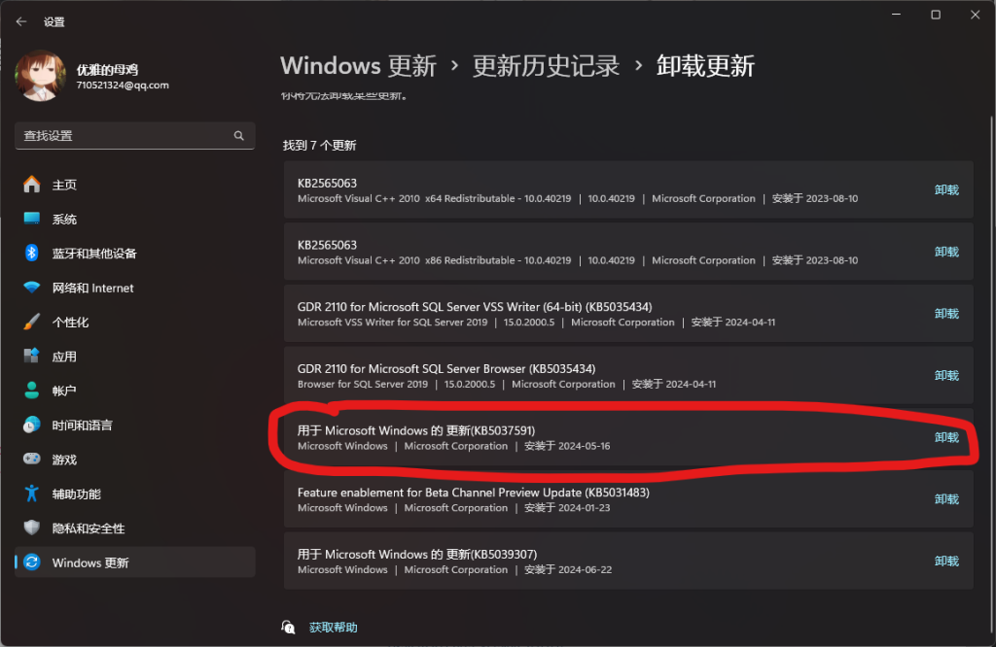The width and height of the screenshot is (996, 647).
Task: Open the 系统 settings page
Action: click(x=134, y=220)
